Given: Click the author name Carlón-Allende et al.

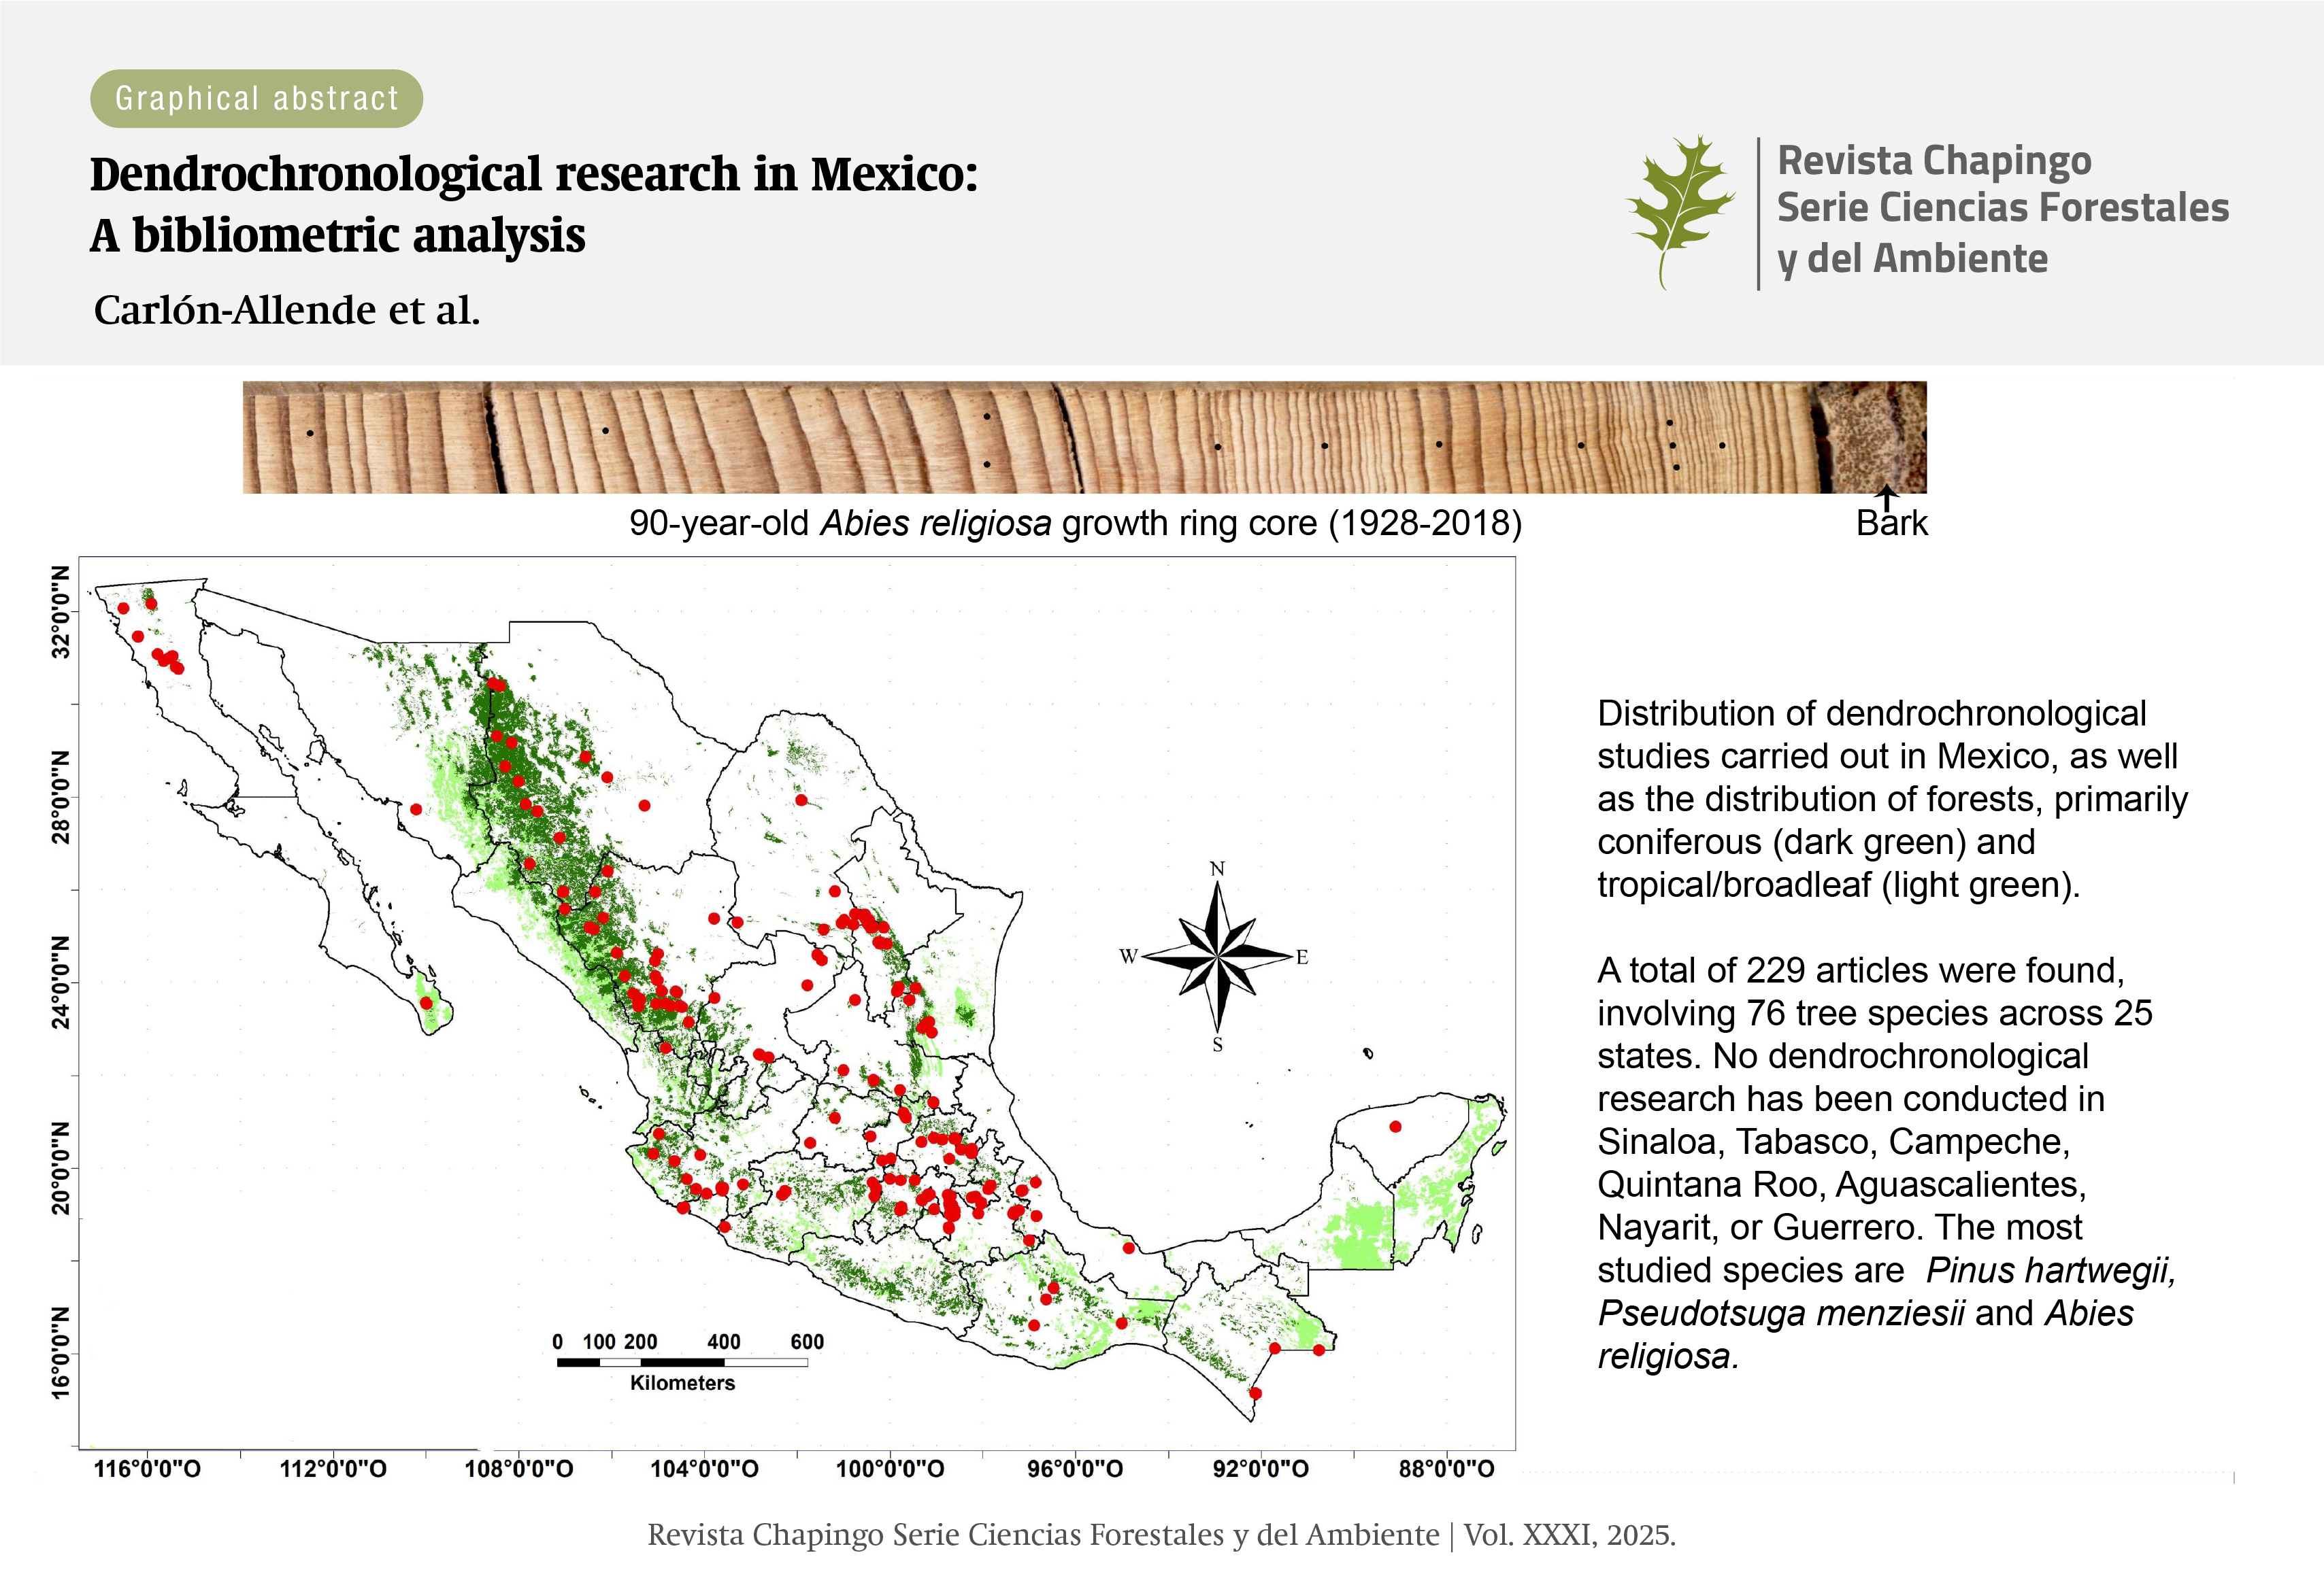Looking at the screenshot, I should pos(287,310).
